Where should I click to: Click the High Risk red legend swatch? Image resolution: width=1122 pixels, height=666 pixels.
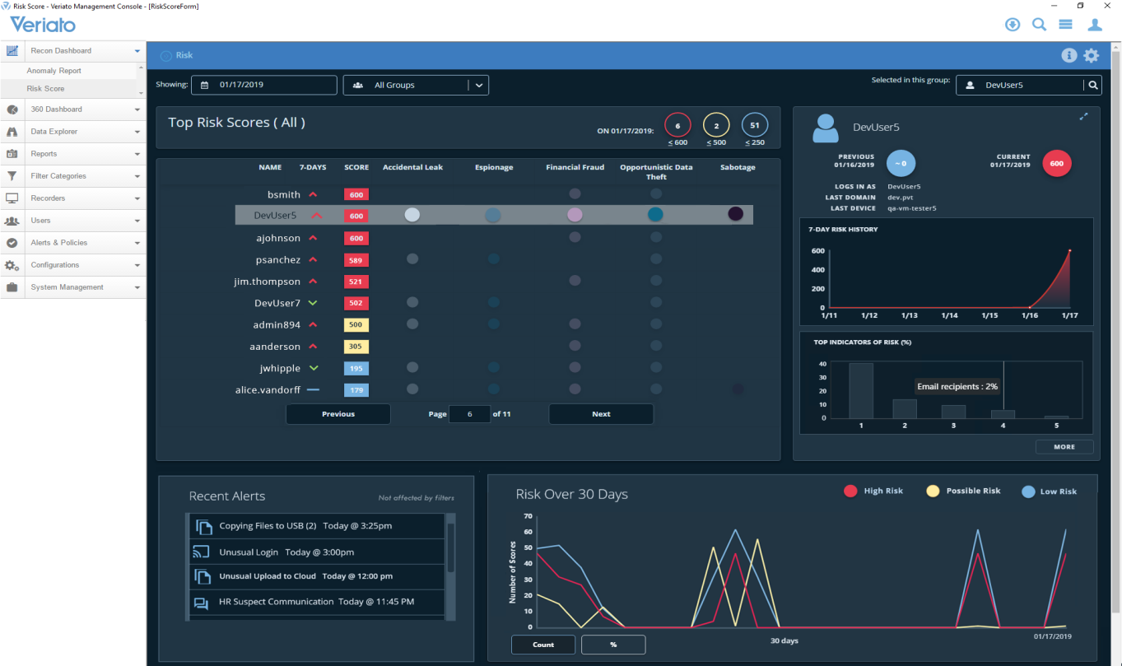[850, 490]
